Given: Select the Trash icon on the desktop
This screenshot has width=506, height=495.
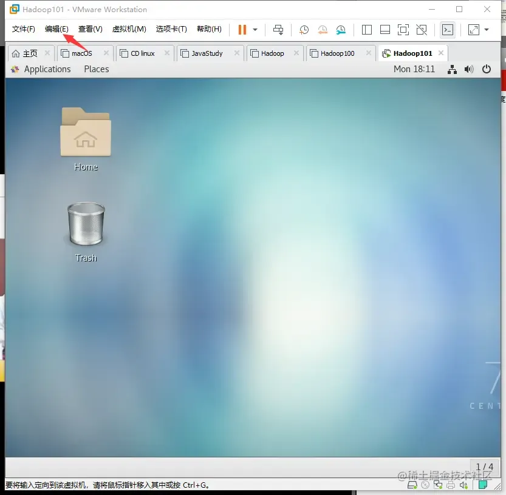Looking at the screenshot, I should 86,232.
